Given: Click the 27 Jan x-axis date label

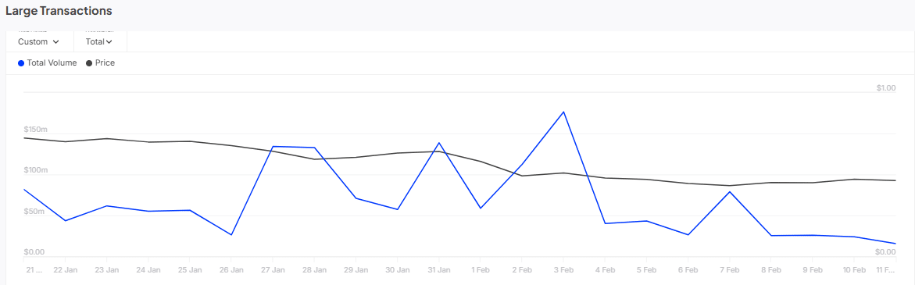Looking at the screenshot, I should (273, 270).
